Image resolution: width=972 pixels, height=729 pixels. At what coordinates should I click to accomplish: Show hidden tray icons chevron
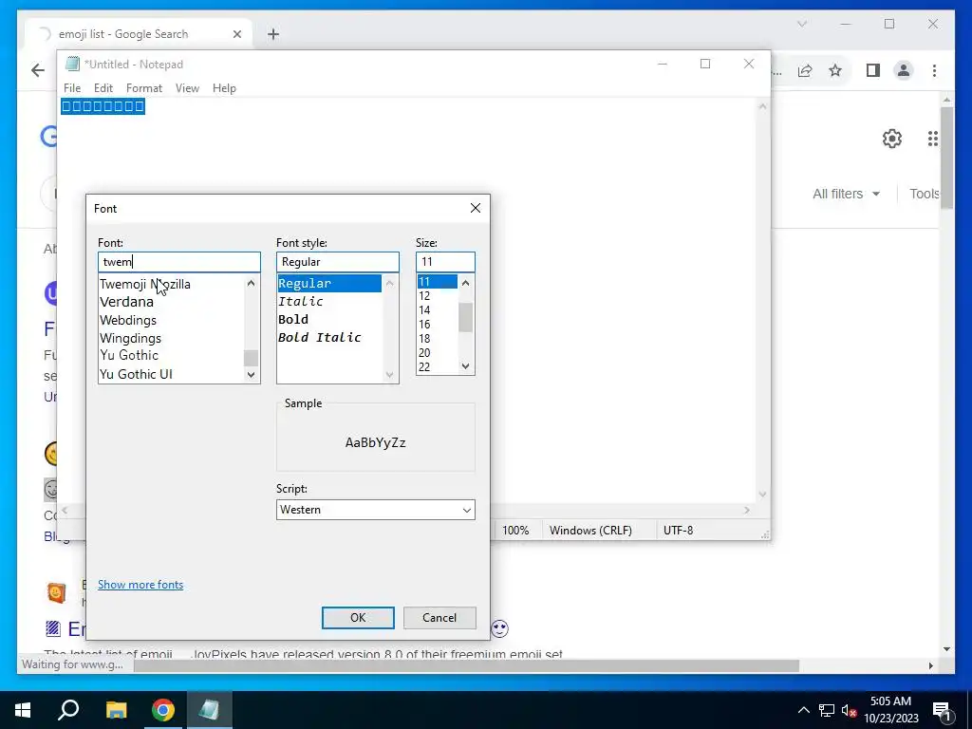803,710
